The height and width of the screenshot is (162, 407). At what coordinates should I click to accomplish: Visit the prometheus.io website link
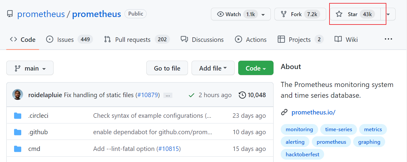[313, 112]
